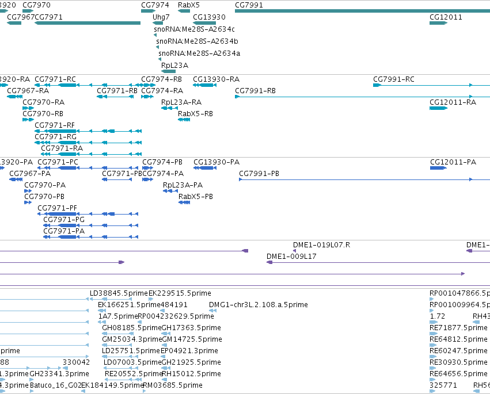Select the GH08185.5prime EST label
490x394 pixels.
(x=131, y=328)
